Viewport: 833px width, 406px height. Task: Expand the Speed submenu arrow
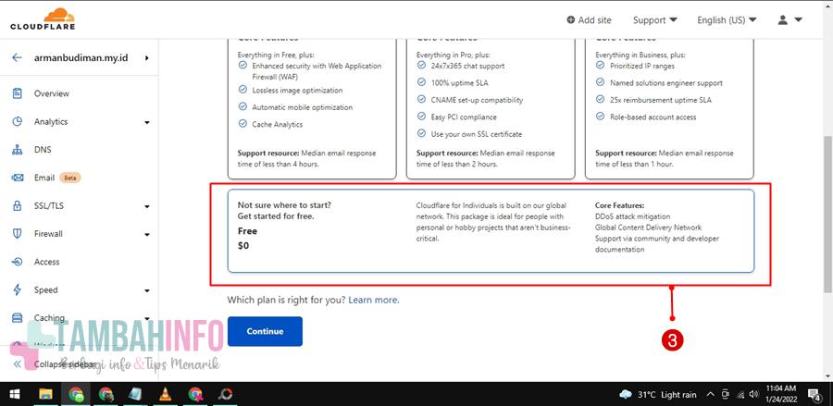[x=147, y=290]
